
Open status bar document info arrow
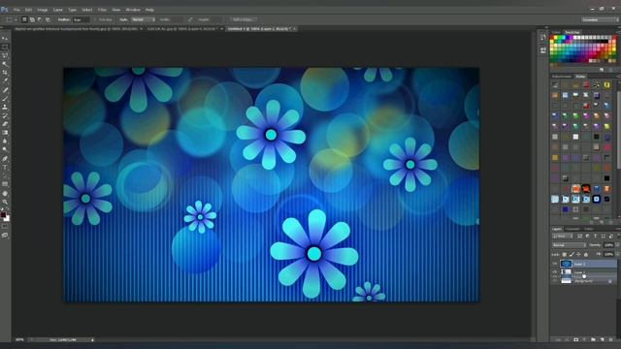tap(92, 339)
